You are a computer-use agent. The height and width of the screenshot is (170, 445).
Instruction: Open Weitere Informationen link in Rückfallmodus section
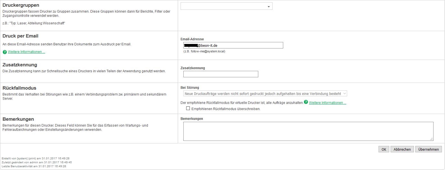327,103
